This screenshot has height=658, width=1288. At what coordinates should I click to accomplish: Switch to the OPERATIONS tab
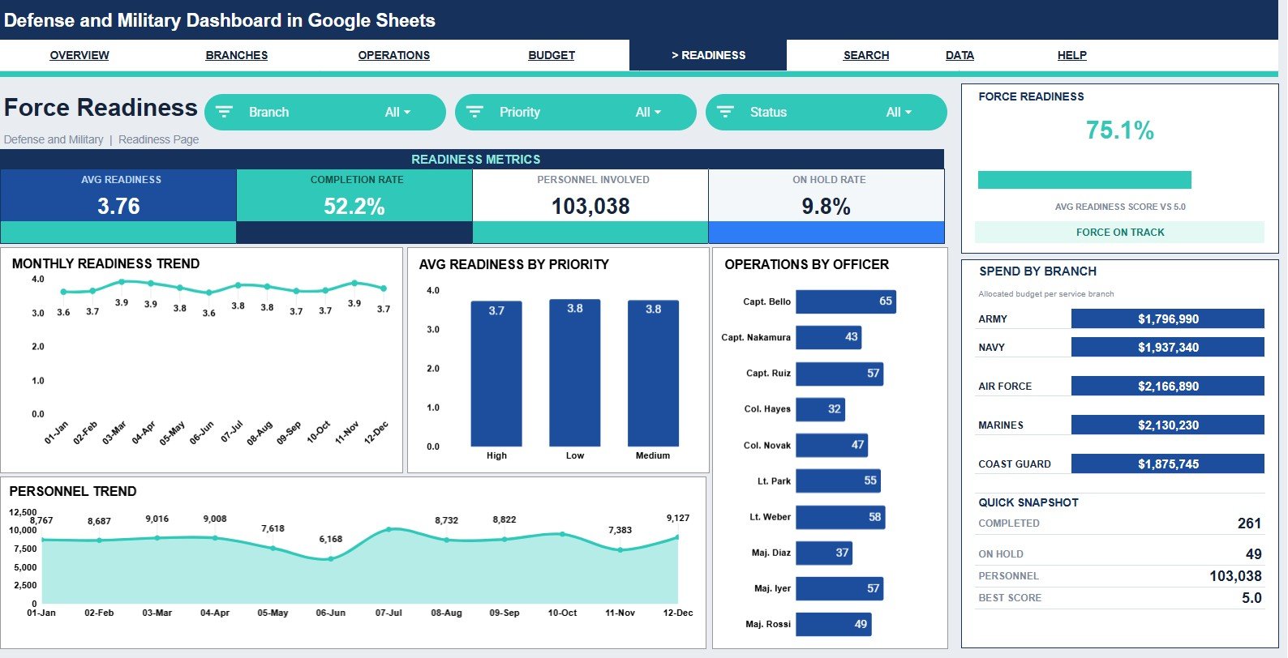pos(394,55)
